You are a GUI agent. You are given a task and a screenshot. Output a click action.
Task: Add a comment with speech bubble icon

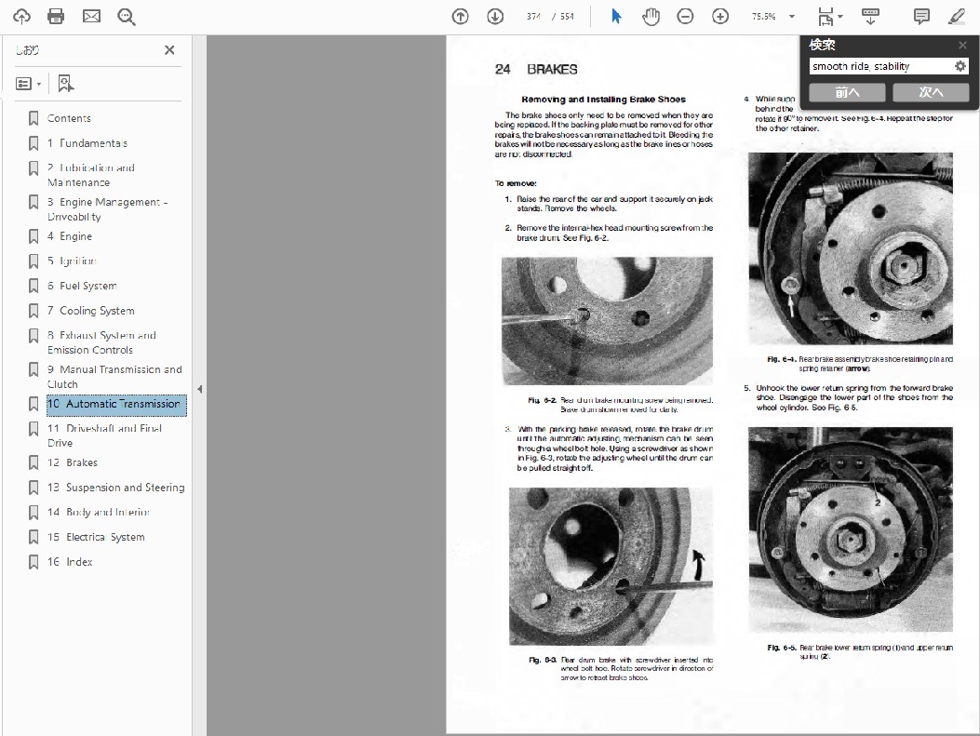[921, 16]
